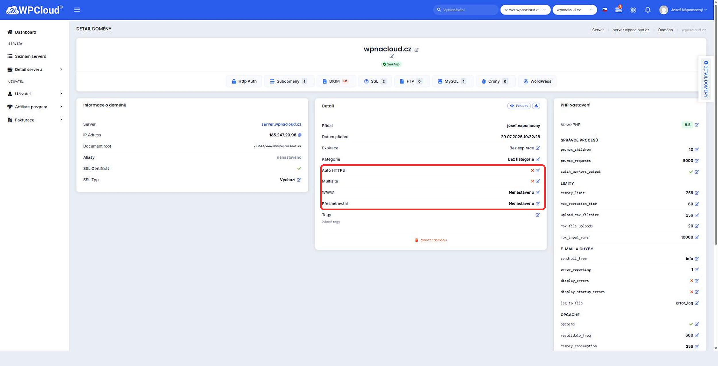Toggle Multisite edit control
This screenshot has height=366, width=718.
pos(538,181)
